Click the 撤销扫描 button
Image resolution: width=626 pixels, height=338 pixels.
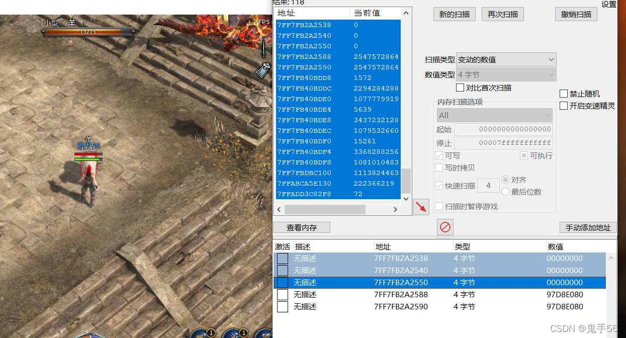coord(576,14)
